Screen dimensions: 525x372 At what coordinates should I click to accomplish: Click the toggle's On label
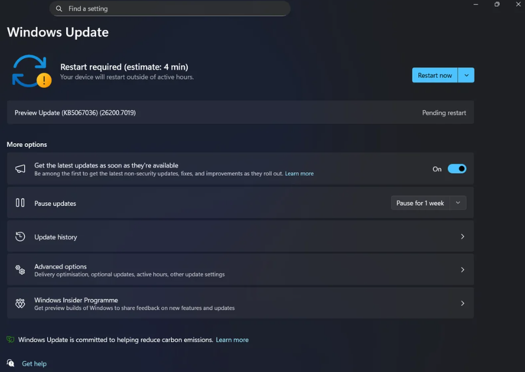point(437,169)
